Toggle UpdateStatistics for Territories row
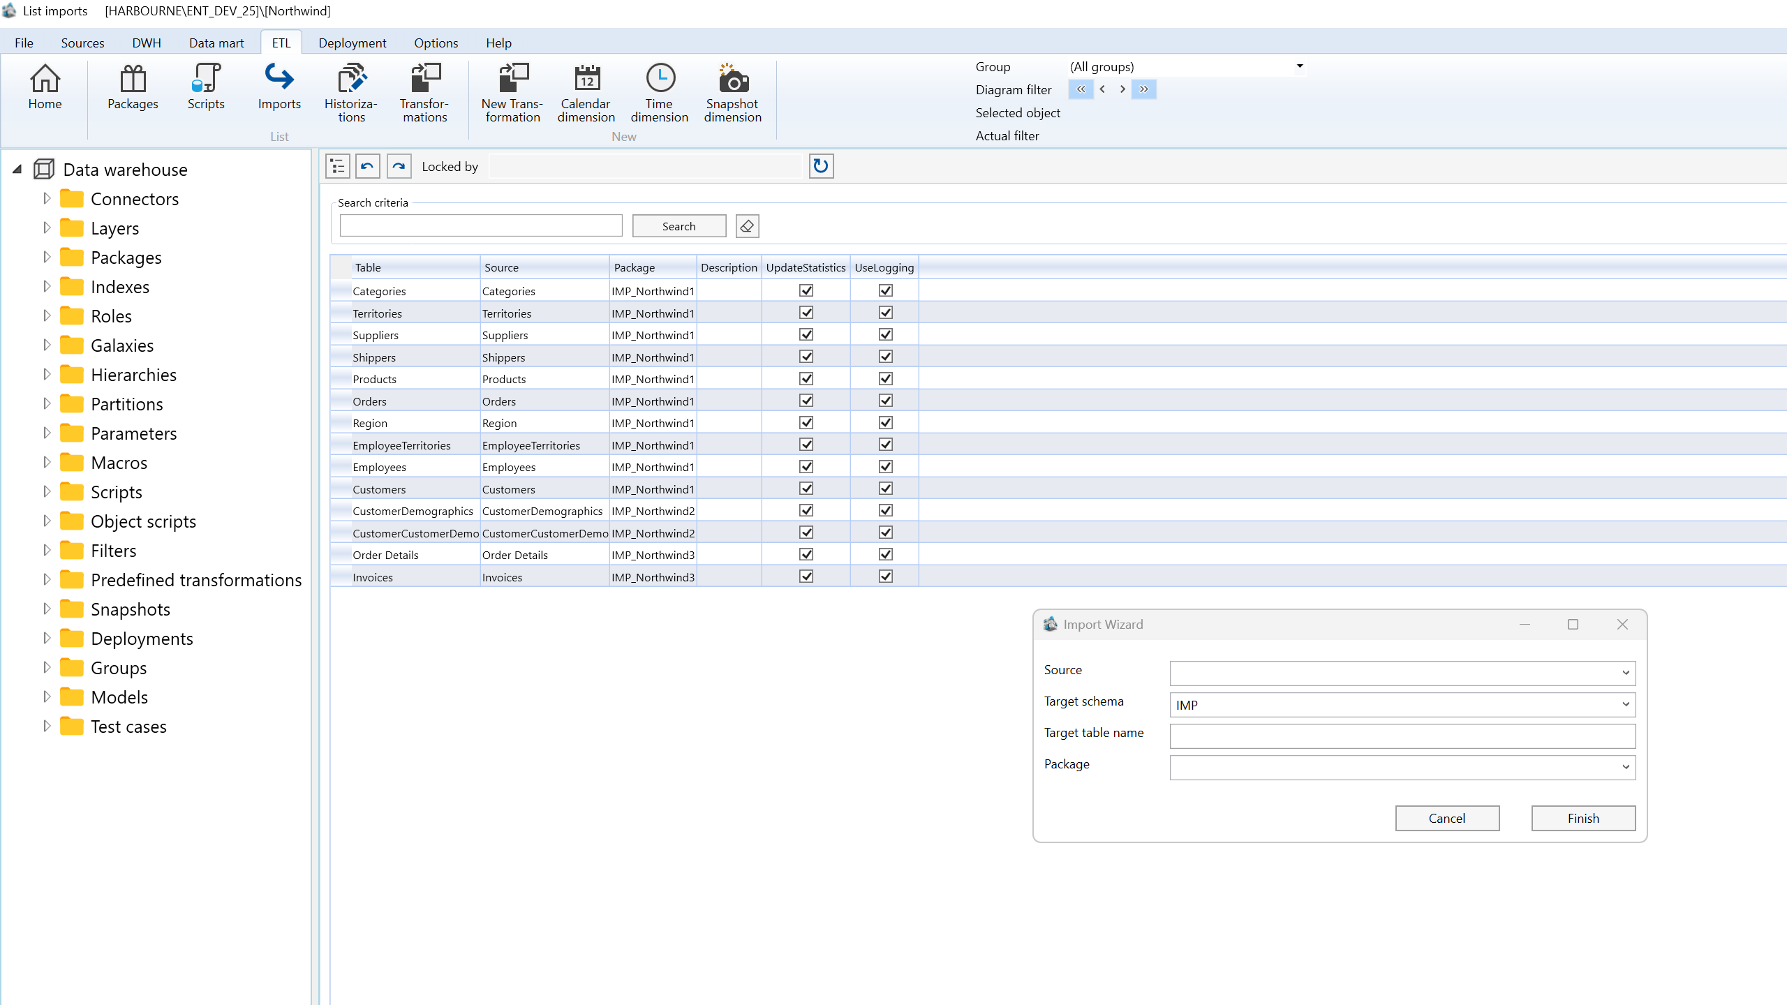Viewport: 1787px width, 1005px height. pyautogui.click(x=806, y=313)
